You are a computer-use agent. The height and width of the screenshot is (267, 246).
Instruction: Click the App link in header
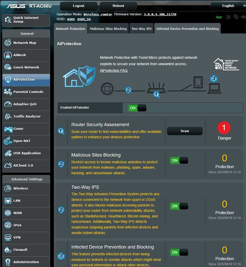click(x=219, y=17)
